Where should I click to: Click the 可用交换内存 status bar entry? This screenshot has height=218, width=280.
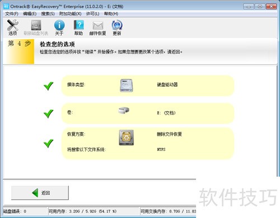(x=168, y=211)
